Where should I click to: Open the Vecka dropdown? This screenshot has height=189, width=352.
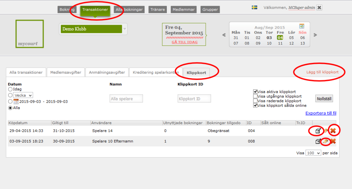pyautogui.click(x=23, y=96)
